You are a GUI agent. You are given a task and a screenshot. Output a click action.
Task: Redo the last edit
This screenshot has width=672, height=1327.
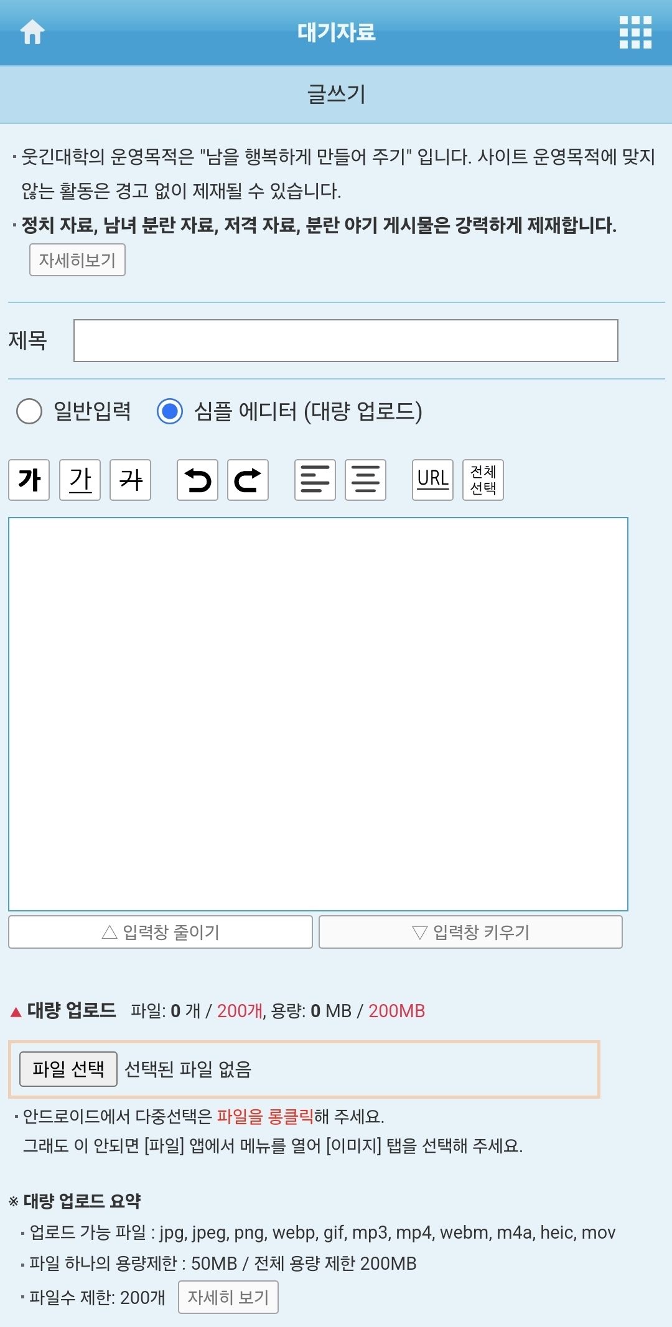click(x=248, y=480)
